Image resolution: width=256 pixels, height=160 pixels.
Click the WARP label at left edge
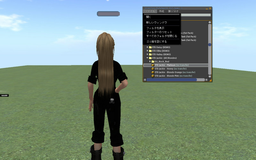[x=4, y=95]
